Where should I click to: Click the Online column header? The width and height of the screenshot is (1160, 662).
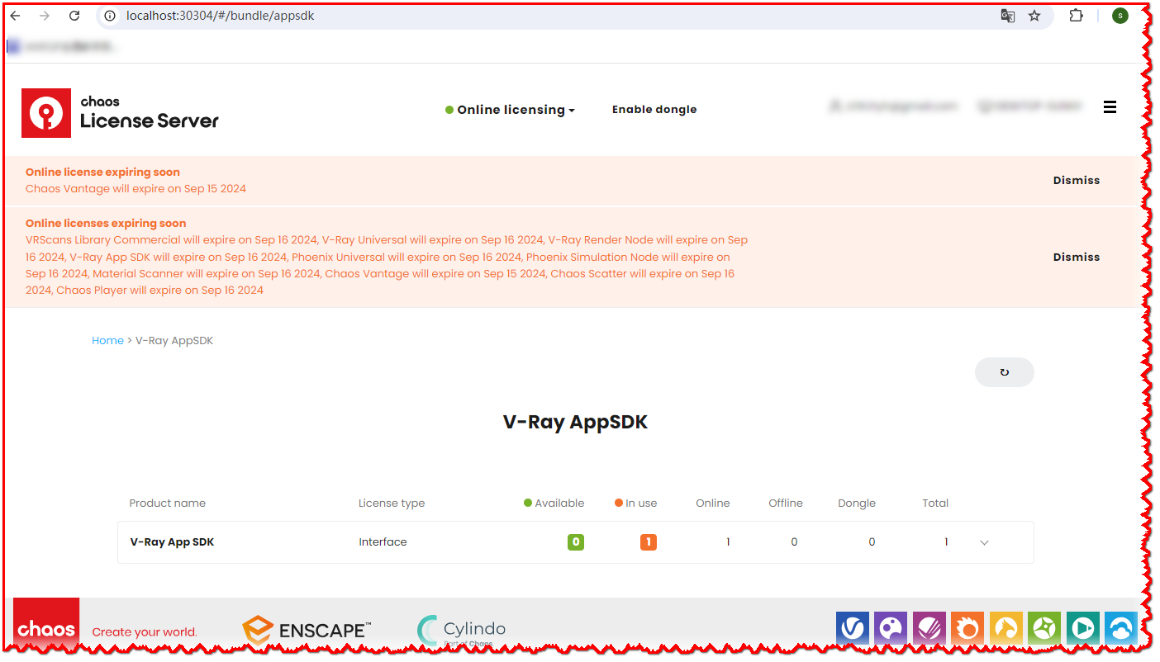[713, 504]
